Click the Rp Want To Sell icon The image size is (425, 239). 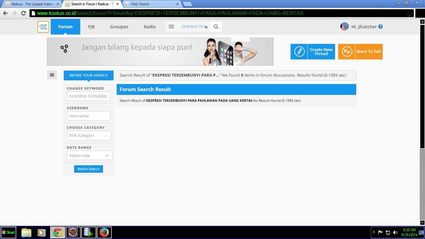pos(347,51)
